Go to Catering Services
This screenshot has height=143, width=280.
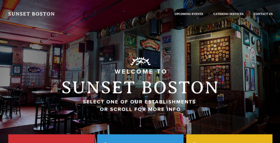coord(228,14)
